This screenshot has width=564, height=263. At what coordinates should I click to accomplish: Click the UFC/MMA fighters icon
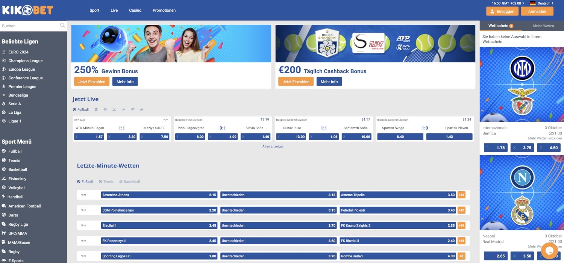[4, 233]
